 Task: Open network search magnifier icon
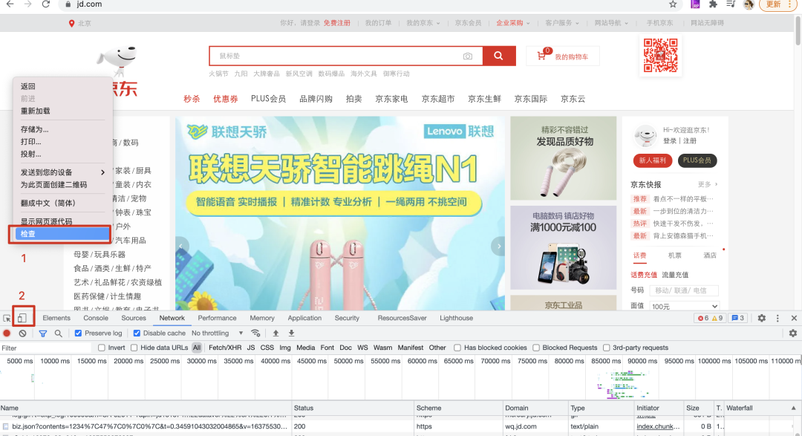59,333
